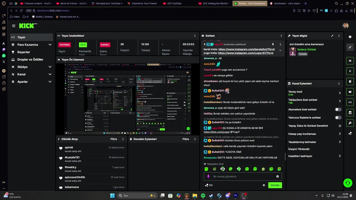Open X (Twitter) in the browser sidebar
The height and width of the screenshot is (200, 356).
4,62
